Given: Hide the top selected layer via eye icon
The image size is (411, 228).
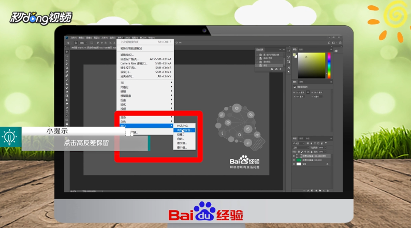Looking at the screenshot, I should tap(293, 156).
